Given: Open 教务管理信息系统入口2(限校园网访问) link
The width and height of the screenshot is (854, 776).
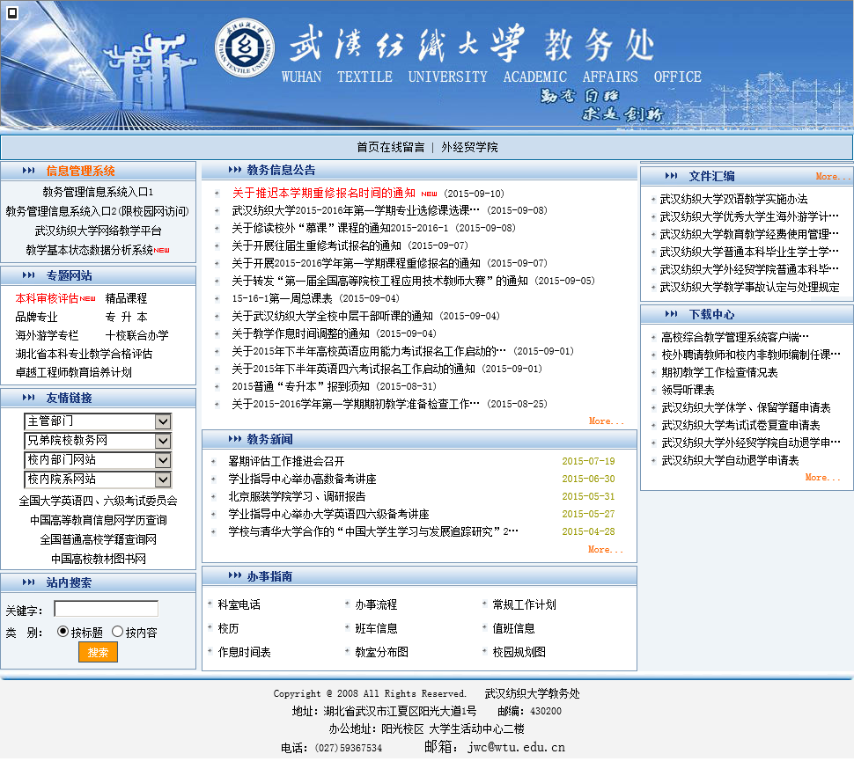Looking at the screenshot, I should coord(98,211).
